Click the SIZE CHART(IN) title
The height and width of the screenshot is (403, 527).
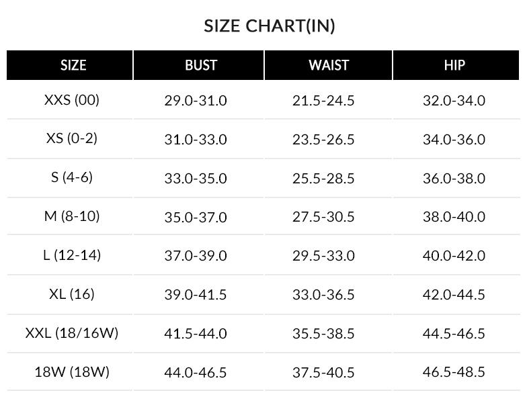point(270,26)
